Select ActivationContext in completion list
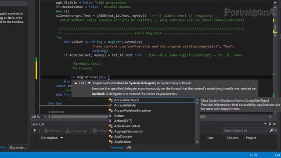Screen dimensions: 281x158 coord(127,126)
